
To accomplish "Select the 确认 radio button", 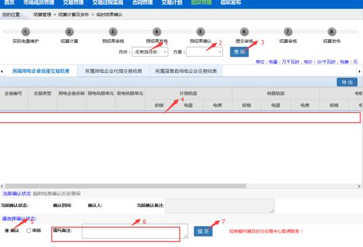I will click(x=7, y=231).
